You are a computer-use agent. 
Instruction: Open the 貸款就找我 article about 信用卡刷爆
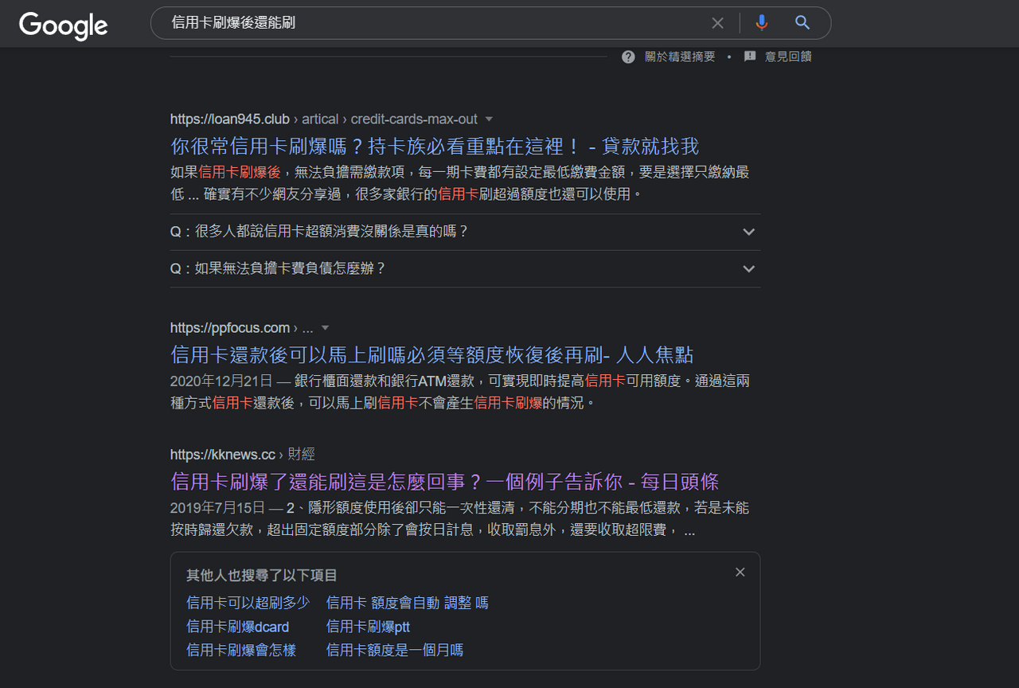point(434,146)
